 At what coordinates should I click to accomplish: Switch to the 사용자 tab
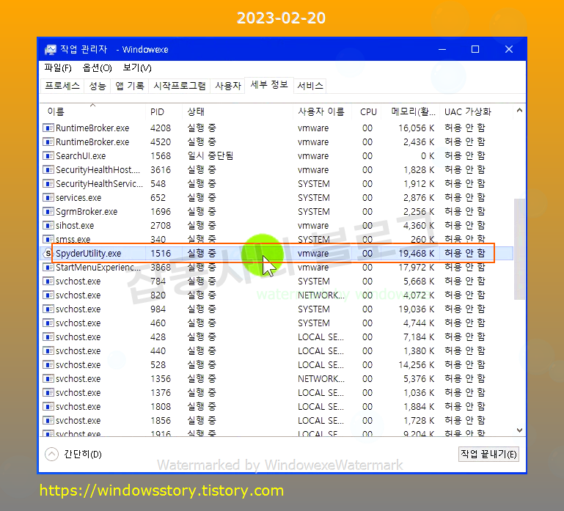pyautogui.click(x=228, y=86)
